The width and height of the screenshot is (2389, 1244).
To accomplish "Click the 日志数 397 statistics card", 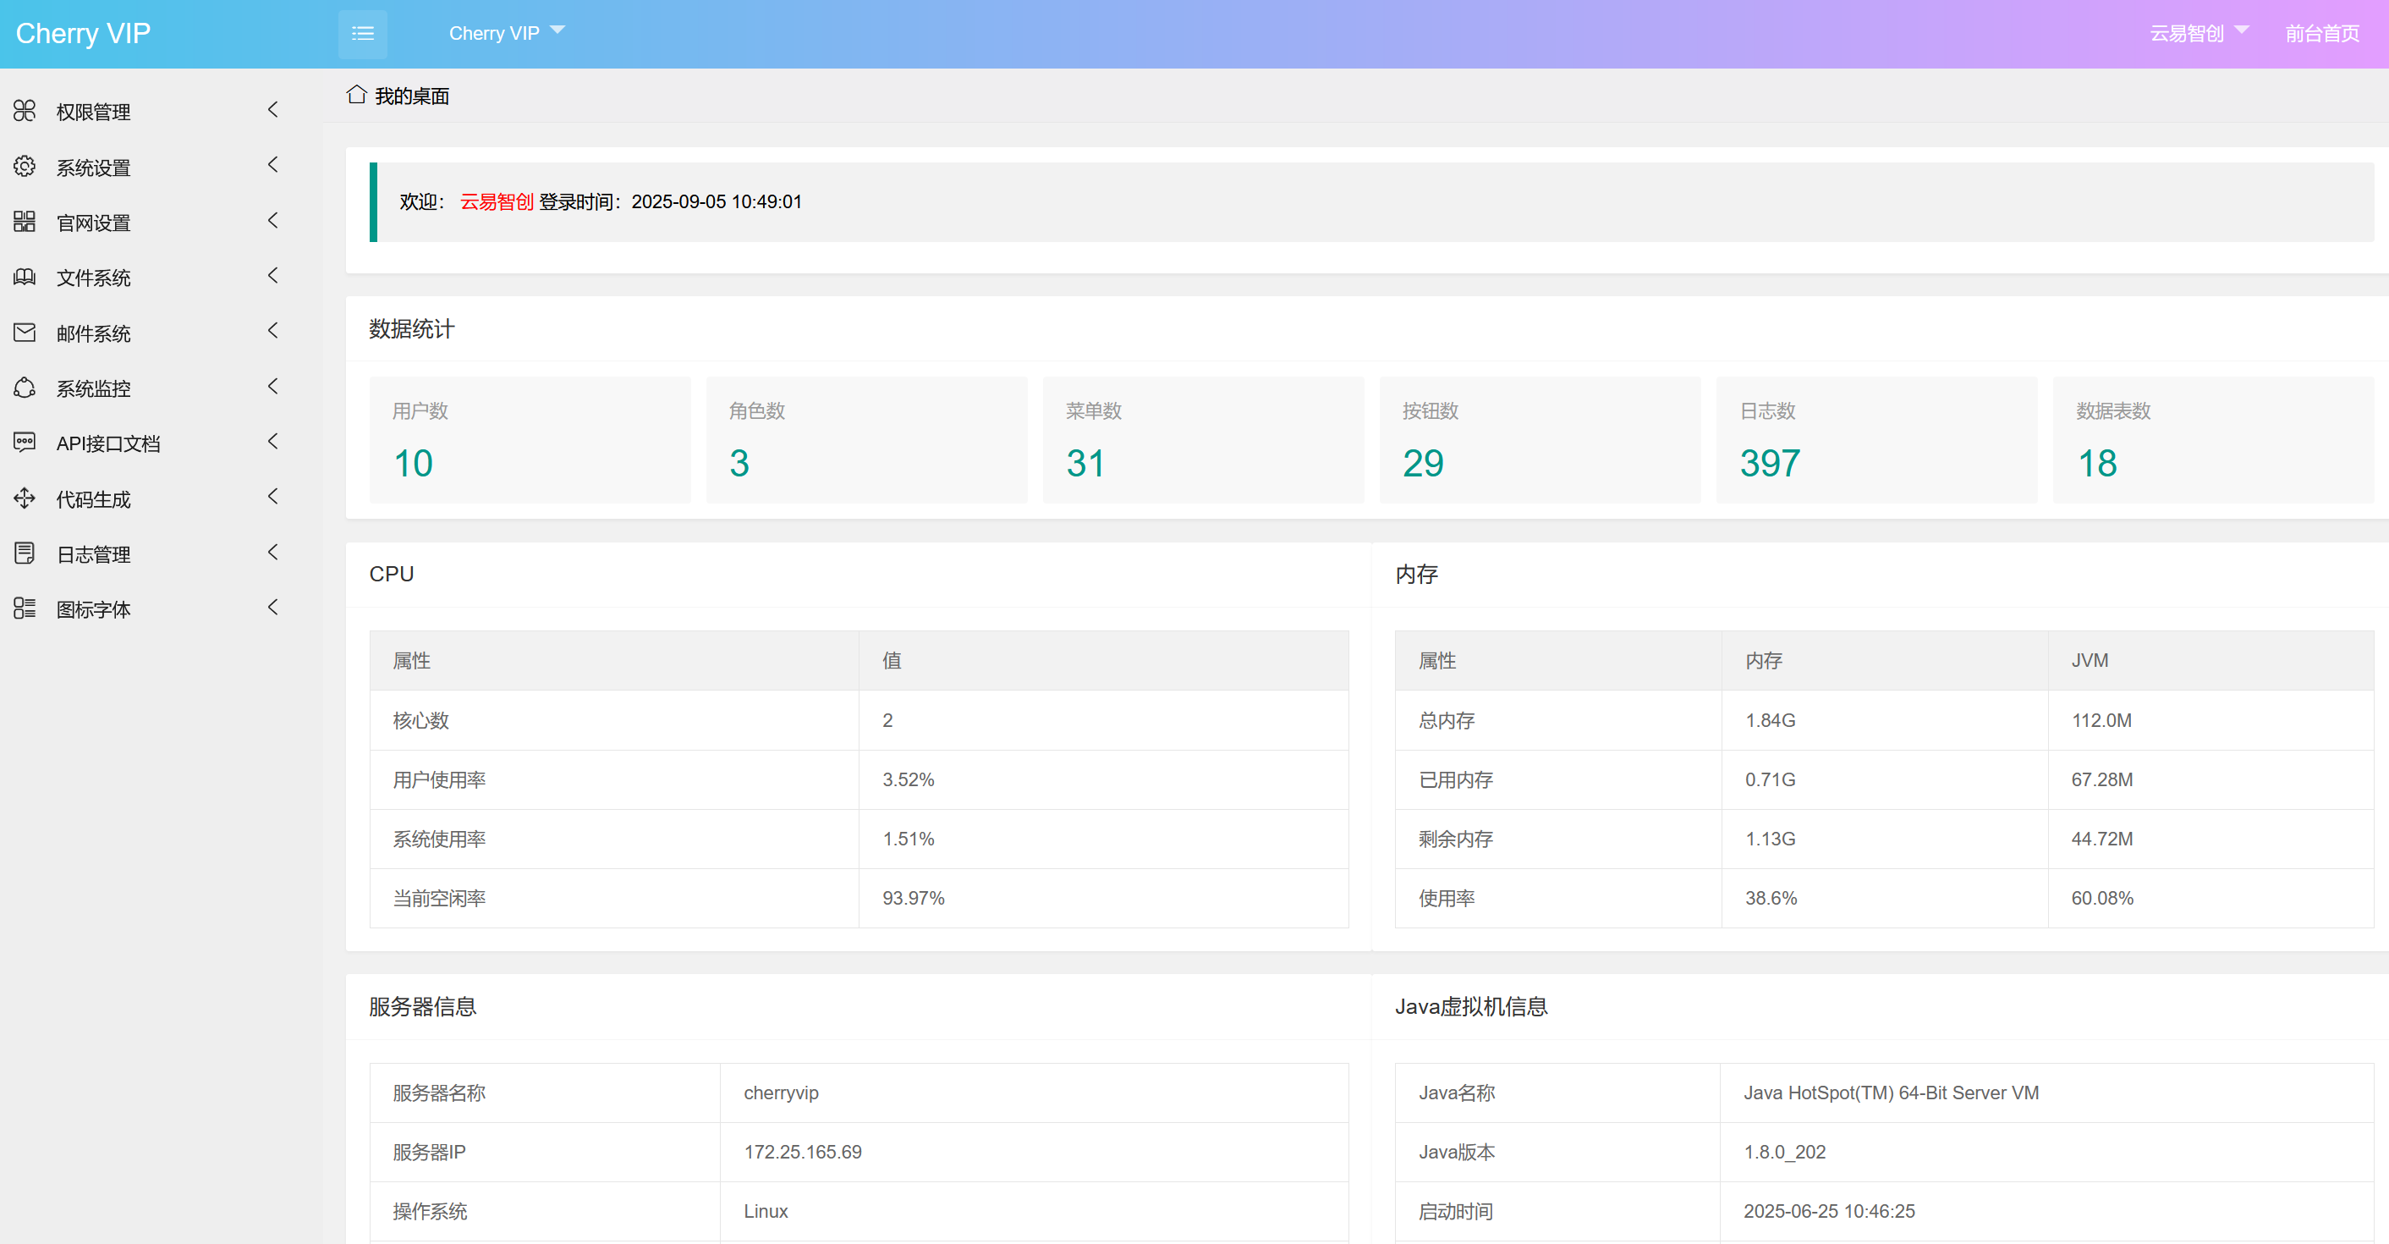I will point(1876,440).
